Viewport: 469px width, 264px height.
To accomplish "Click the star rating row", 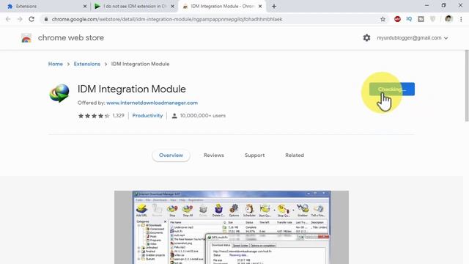I will tap(94, 116).
